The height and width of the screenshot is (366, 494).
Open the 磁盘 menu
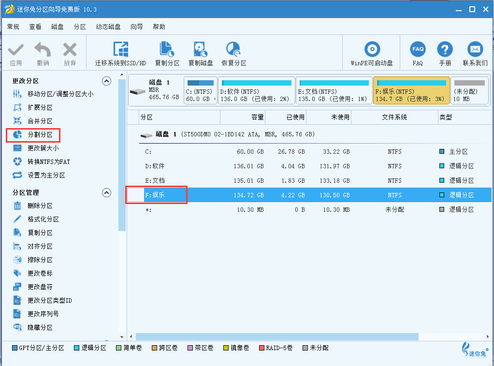pyautogui.click(x=58, y=27)
